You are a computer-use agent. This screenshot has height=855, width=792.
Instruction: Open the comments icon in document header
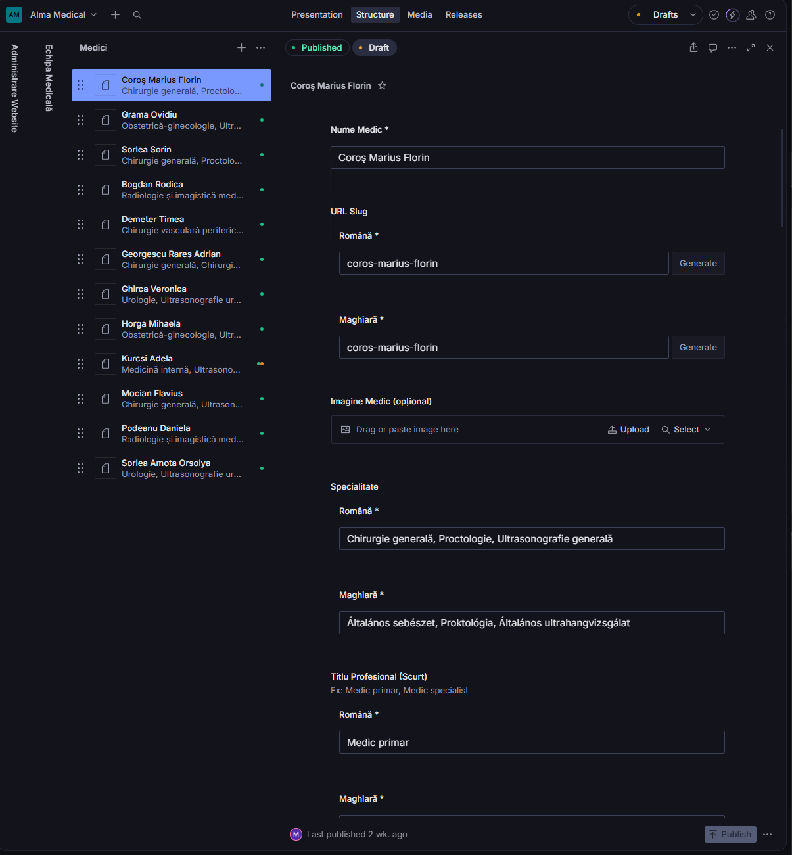pyautogui.click(x=712, y=47)
